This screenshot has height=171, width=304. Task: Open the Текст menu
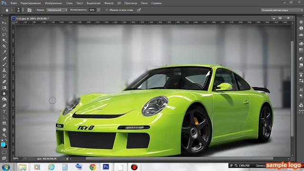79,3
